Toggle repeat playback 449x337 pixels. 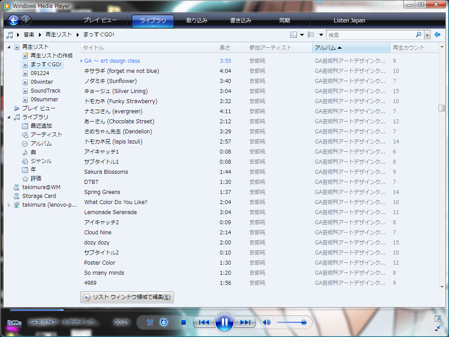(164, 322)
